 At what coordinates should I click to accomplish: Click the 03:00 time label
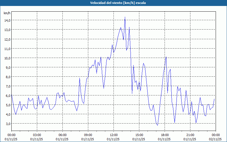(37, 135)
